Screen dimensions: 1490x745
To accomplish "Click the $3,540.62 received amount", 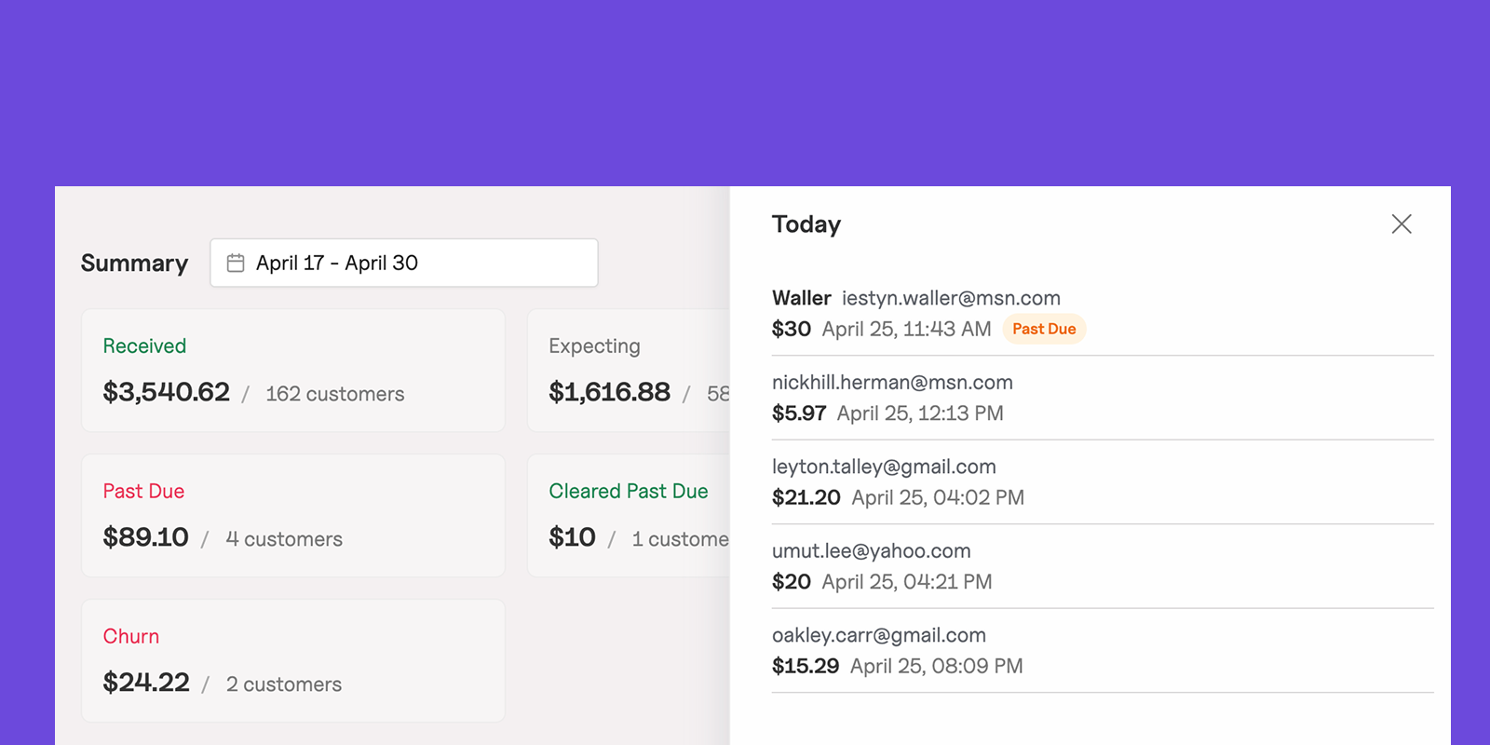I will click(x=166, y=392).
